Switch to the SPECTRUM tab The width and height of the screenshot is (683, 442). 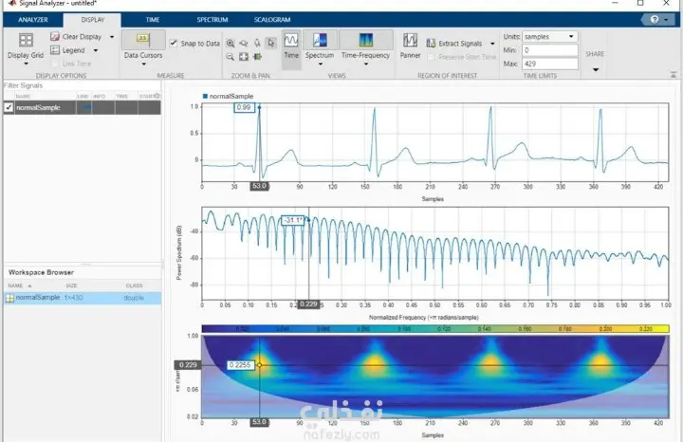pyautogui.click(x=212, y=20)
